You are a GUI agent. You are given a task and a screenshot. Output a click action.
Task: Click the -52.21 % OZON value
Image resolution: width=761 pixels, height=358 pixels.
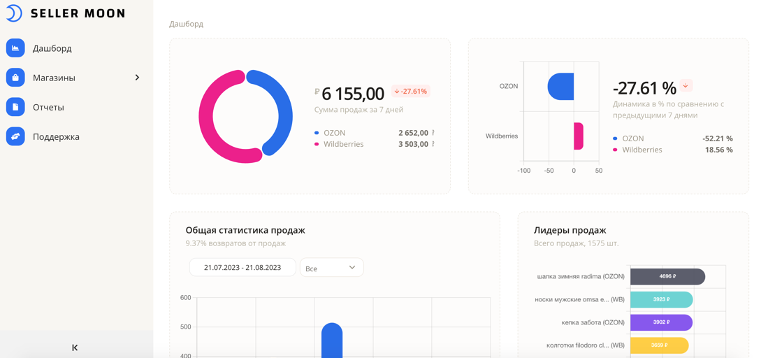pyautogui.click(x=717, y=138)
